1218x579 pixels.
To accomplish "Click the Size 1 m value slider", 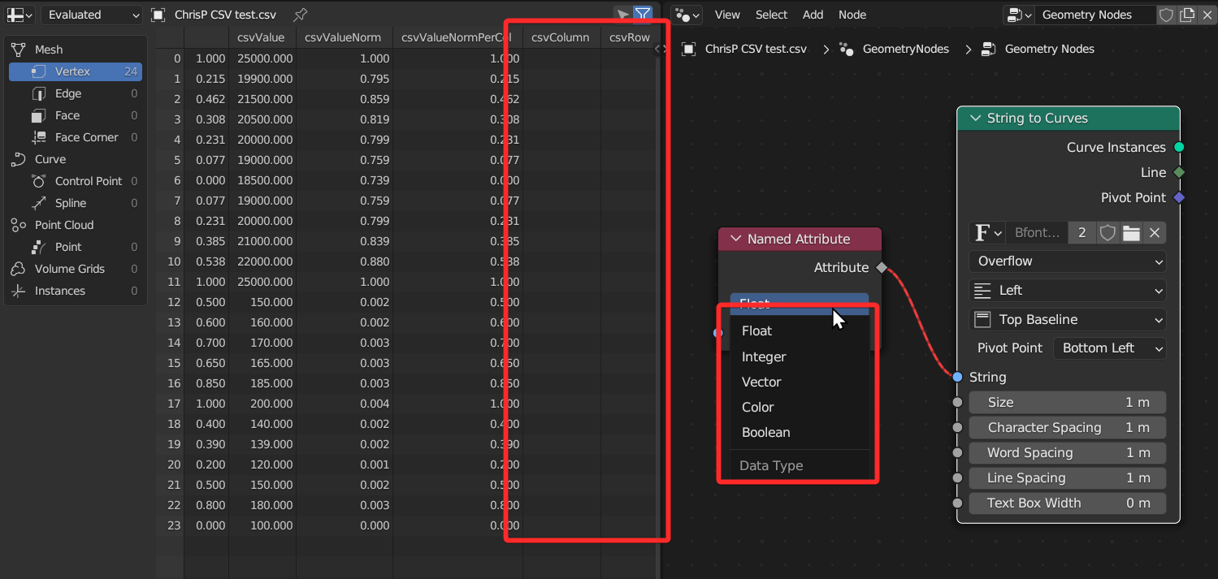I will coord(1068,403).
